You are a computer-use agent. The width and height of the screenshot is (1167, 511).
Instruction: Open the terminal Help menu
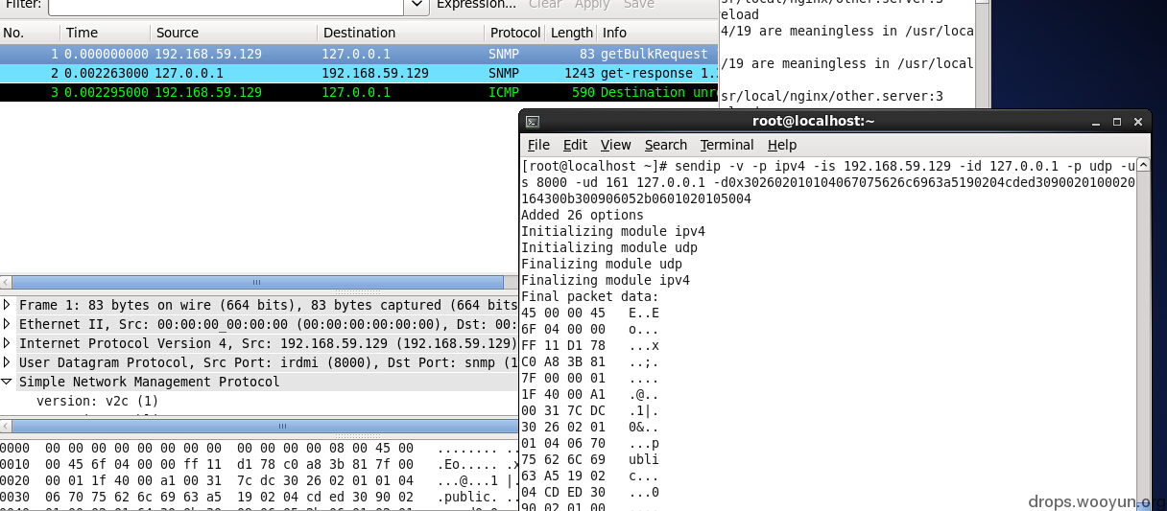click(x=782, y=145)
